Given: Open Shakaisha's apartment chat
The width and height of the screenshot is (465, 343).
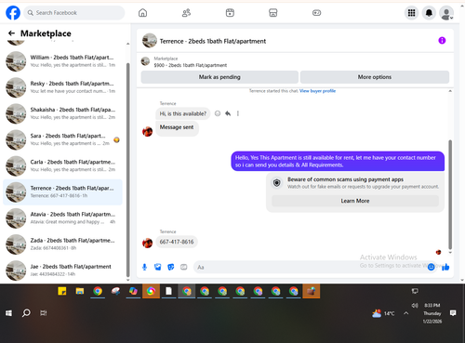Looking at the screenshot, I should pyautogui.click(x=62, y=113).
